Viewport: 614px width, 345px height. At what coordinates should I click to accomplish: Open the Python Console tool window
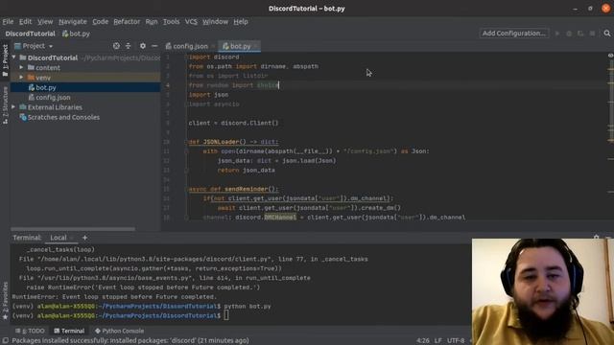click(119, 331)
